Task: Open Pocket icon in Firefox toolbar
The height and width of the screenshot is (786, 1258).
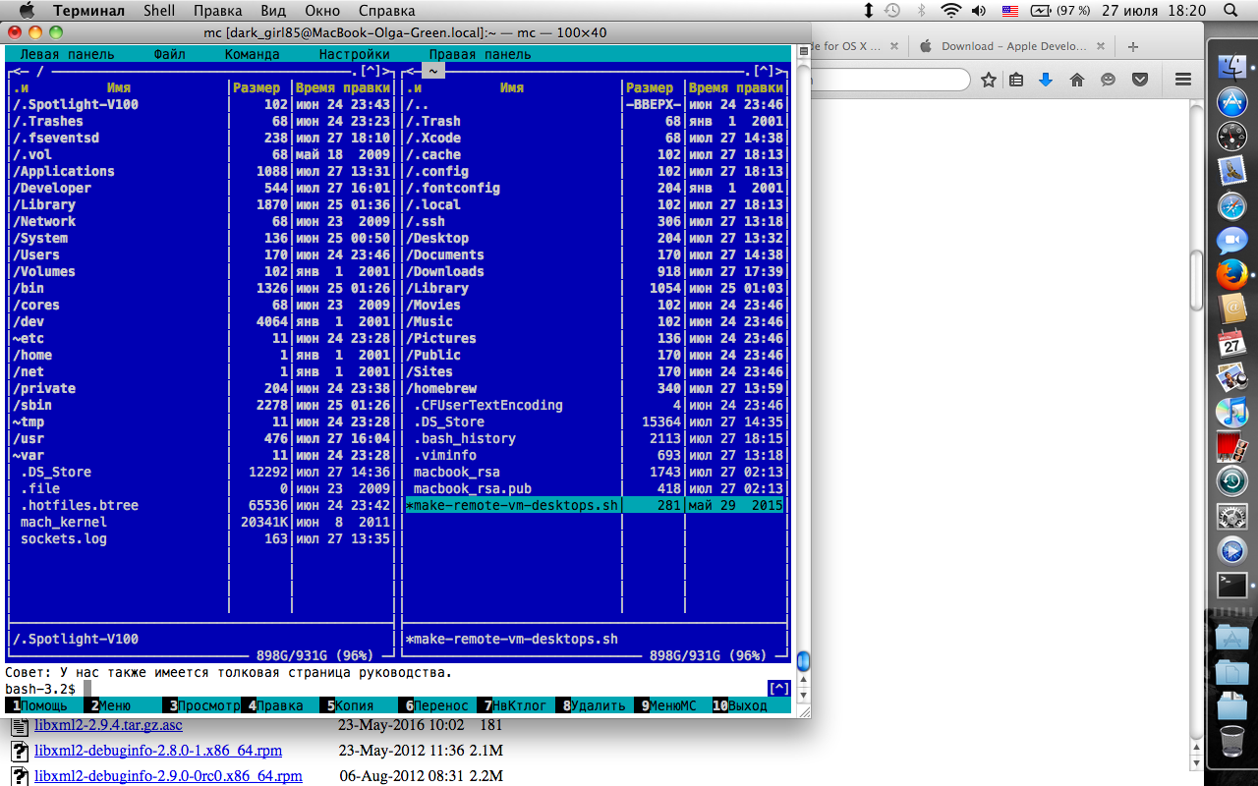Action: (1140, 80)
